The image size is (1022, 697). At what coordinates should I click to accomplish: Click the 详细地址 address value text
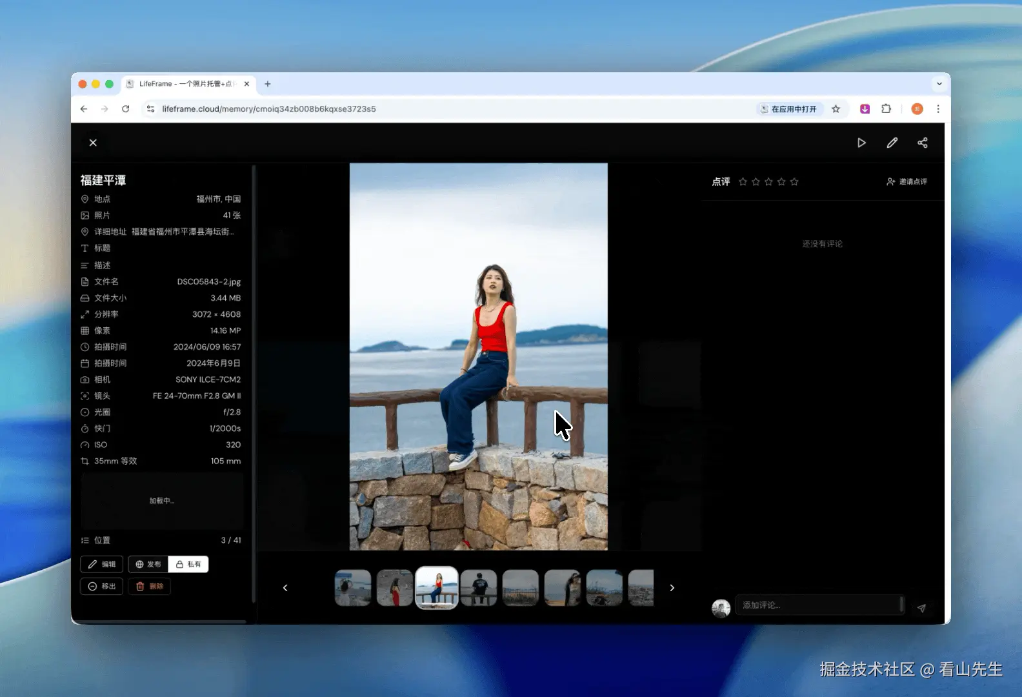tap(183, 232)
